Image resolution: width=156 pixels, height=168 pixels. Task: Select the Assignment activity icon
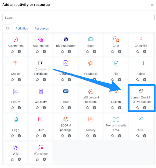point(16,39)
